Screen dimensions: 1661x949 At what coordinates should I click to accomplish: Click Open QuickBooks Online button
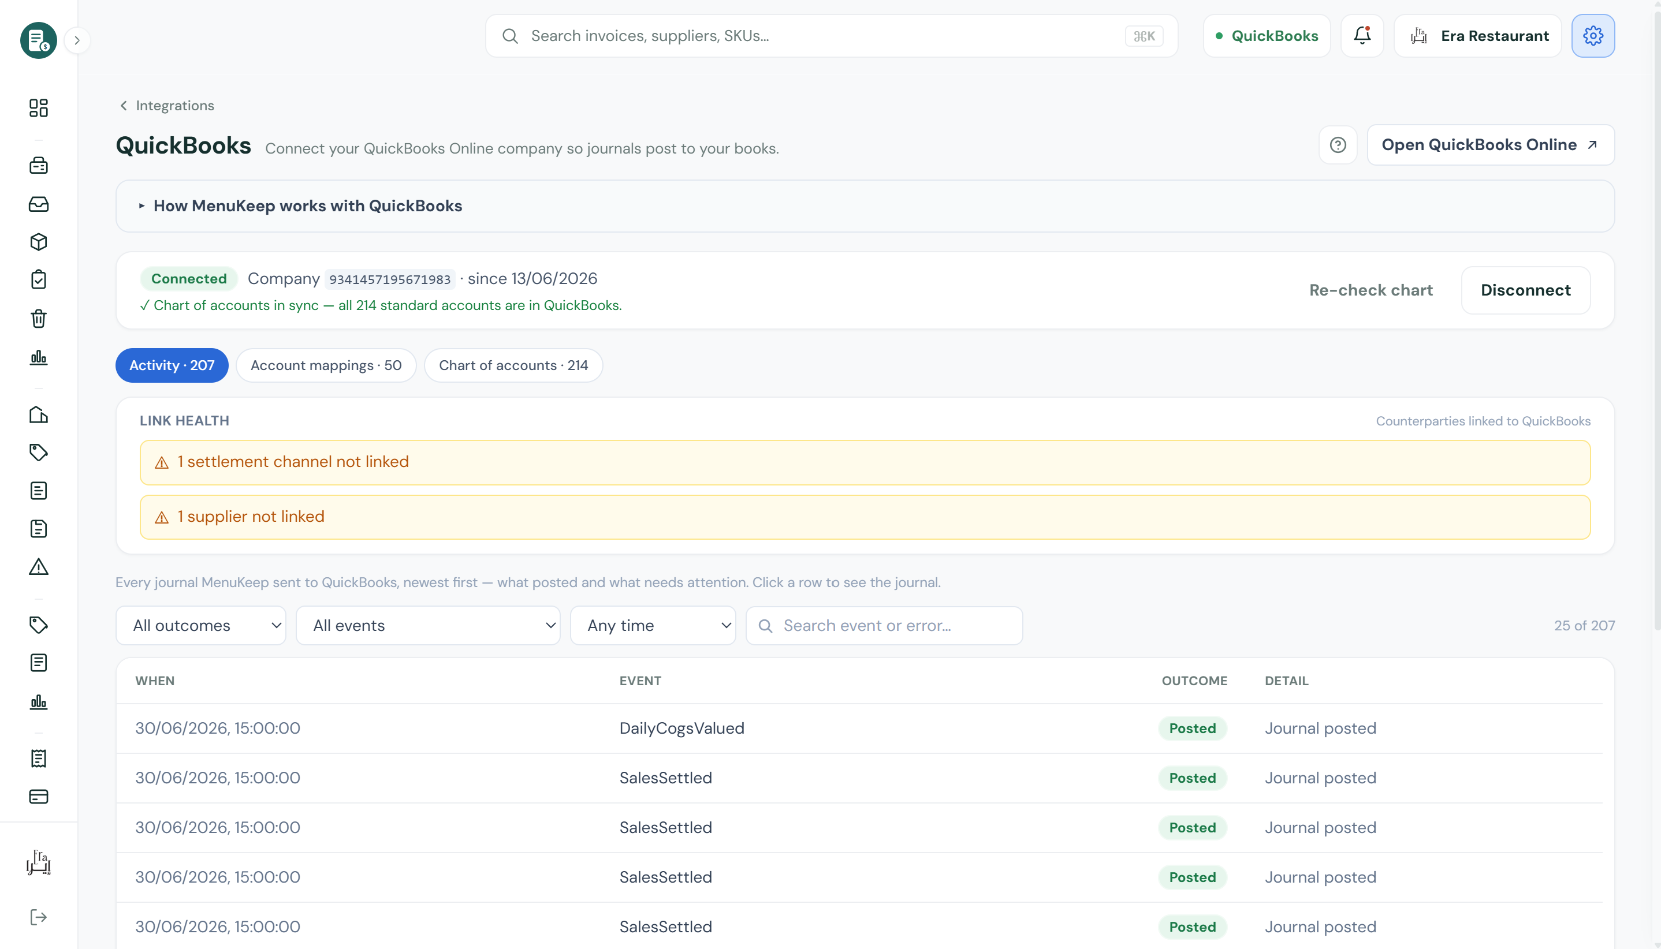[1490, 145]
